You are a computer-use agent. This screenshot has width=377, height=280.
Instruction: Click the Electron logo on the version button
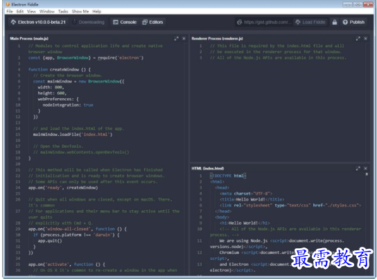[x=13, y=22]
